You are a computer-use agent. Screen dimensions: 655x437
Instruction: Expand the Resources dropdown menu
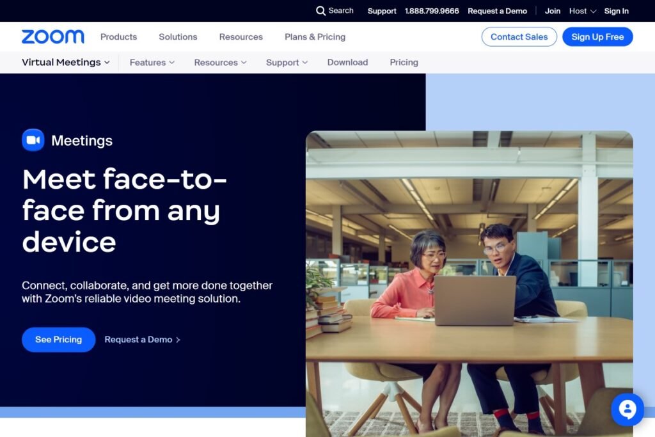219,62
